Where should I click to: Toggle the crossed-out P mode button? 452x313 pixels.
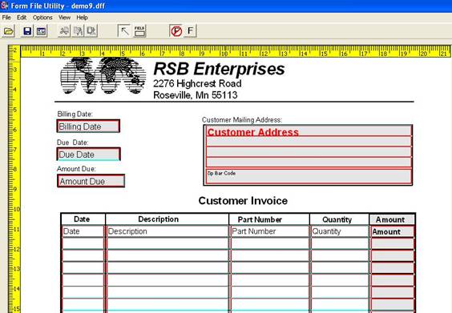[176, 30]
